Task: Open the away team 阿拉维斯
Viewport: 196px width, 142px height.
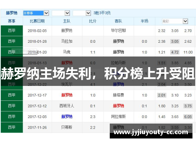Action: pos(118,117)
